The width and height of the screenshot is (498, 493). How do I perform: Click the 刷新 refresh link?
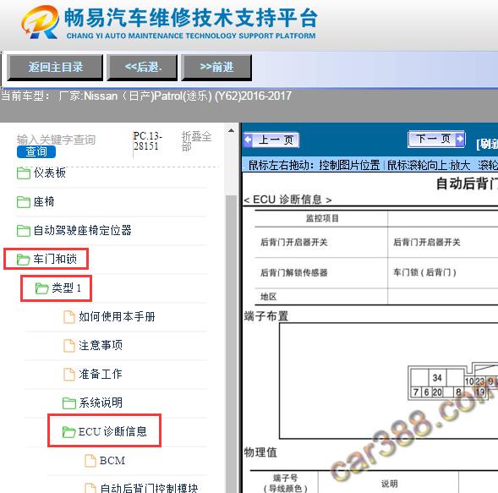(x=487, y=144)
